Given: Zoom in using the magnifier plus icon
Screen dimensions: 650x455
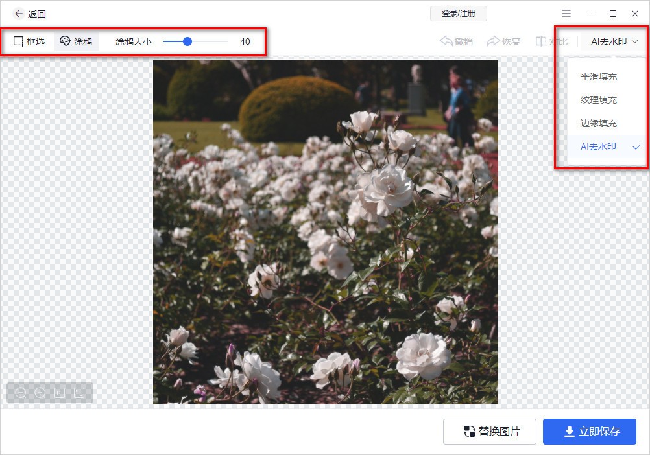Looking at the screenshot, I should [40, 392].
